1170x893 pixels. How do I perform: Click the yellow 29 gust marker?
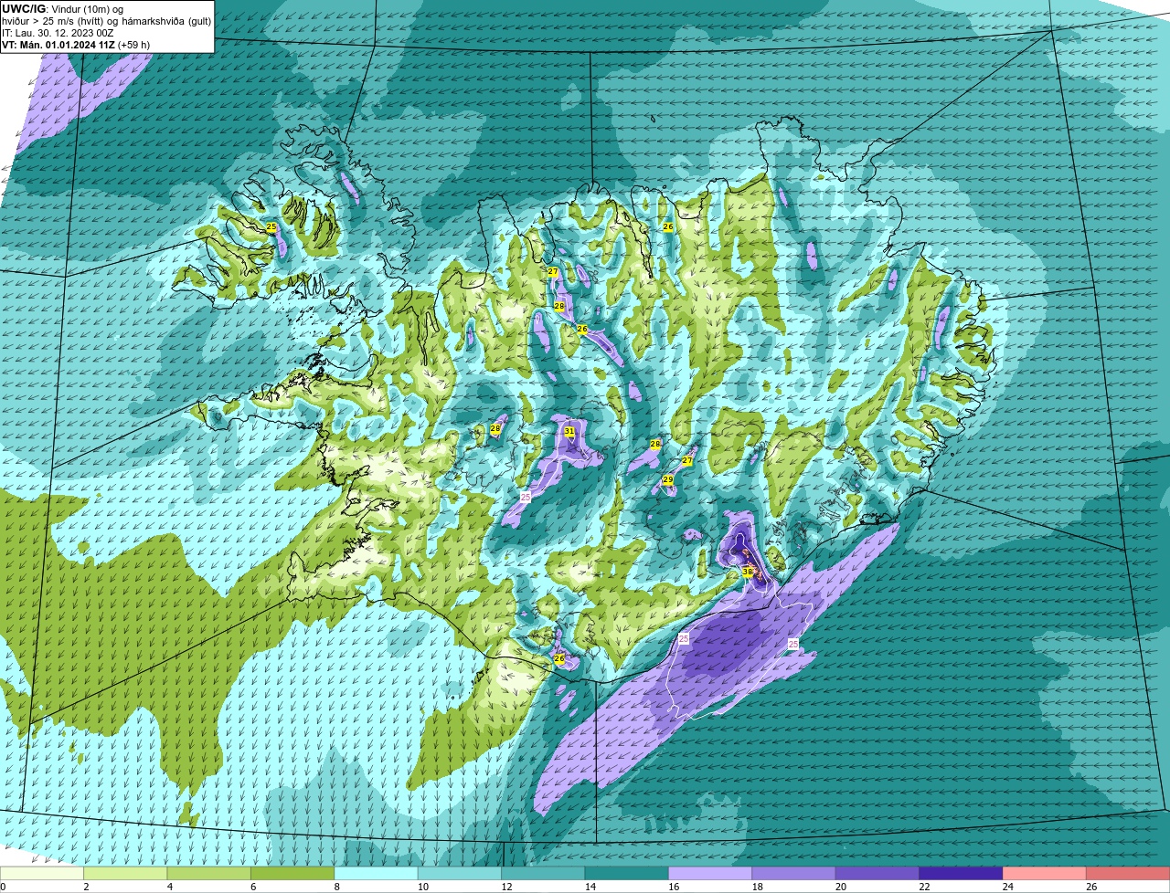668,480
